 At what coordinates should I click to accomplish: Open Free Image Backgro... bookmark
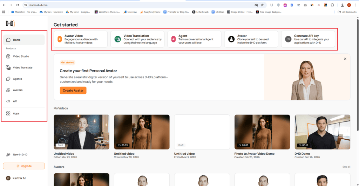tap(269, 12)
